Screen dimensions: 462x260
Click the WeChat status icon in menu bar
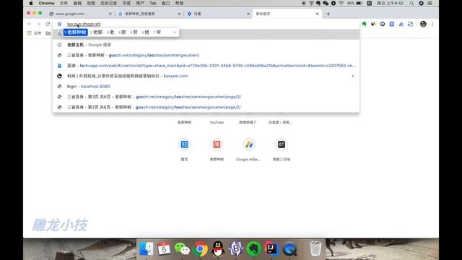coord(326,3)
